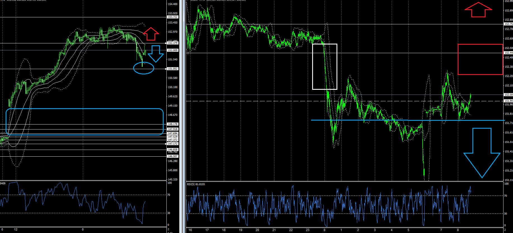Image resolution: width=513 pixels, height=233 pixels.
Task: Click 153.450 on the left price scale
Action: pos(173,23)
